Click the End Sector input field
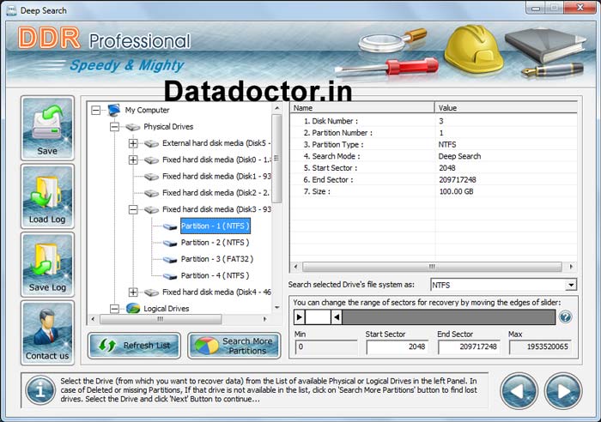Viewport: 601px width, 422px height. [x=469, y=347]
